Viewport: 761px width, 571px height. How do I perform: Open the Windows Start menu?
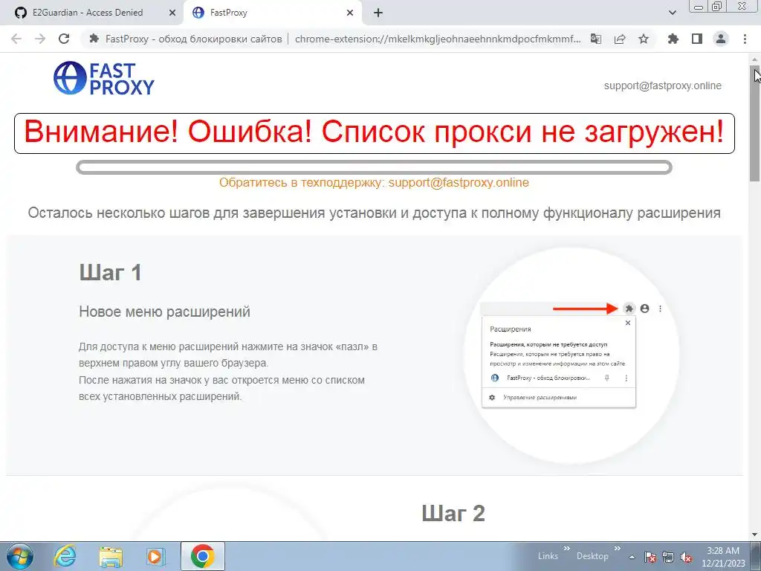pyautogui.click(x=20, y=556)
